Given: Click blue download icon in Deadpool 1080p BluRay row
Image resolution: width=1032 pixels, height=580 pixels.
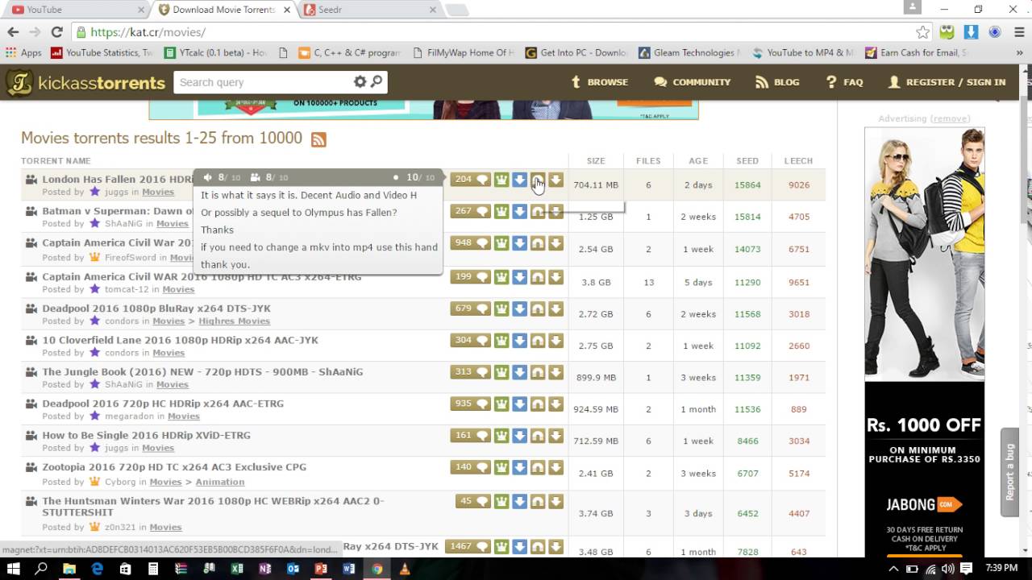Looking at the screenshot, I should tap(519, 308).
